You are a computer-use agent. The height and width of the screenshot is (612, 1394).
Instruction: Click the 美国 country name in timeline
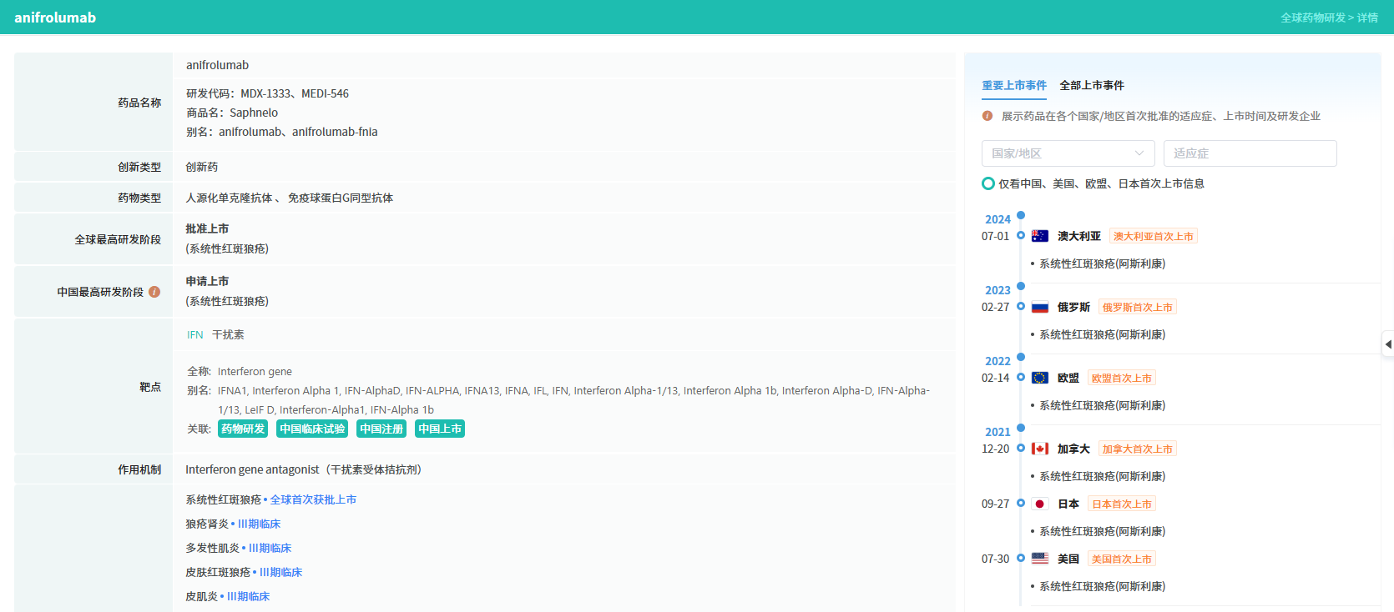coord(1068,559)
